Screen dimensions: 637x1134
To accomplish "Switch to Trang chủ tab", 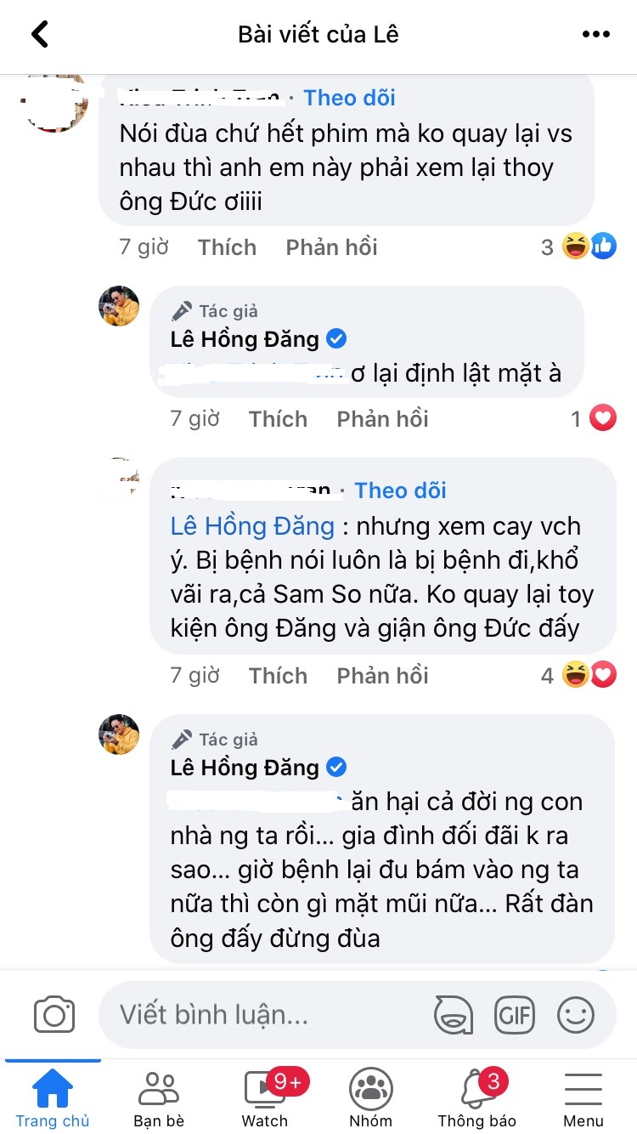I will [x=53, y=1097].
